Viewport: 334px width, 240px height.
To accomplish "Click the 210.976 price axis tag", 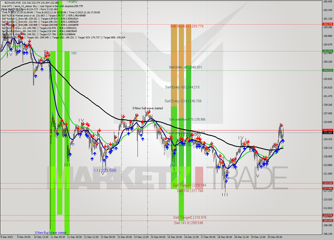I will coord(328,215).
